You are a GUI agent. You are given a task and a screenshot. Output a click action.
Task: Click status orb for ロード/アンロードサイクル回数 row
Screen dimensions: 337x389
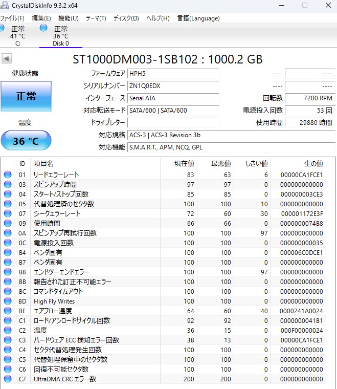point(8,320)
